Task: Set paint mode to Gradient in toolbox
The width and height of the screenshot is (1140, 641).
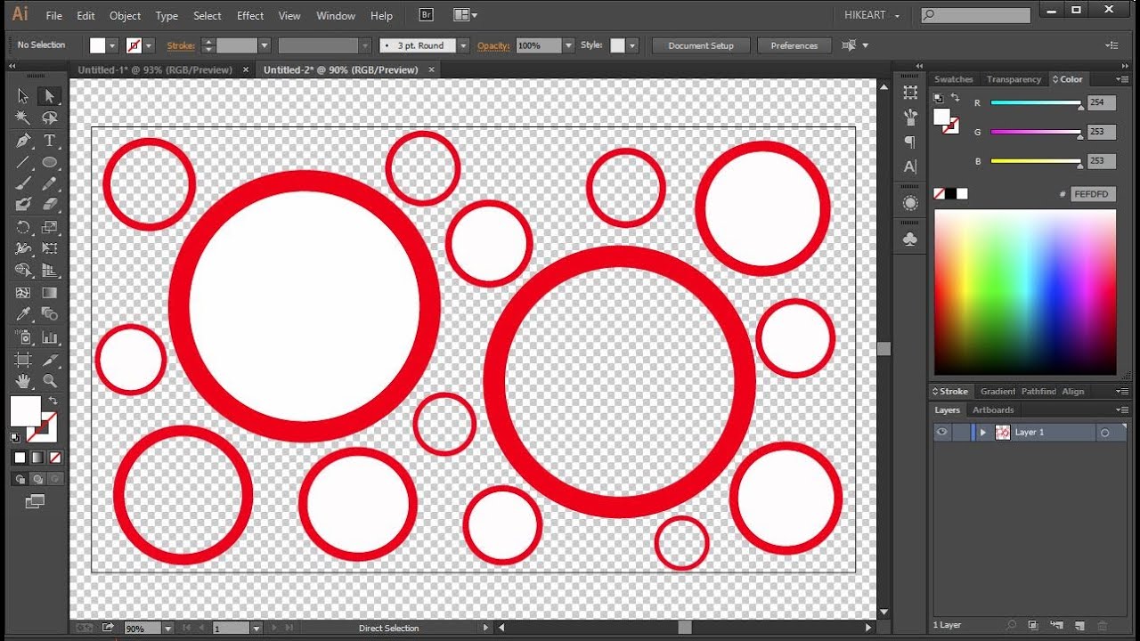Action: point(37,458)
